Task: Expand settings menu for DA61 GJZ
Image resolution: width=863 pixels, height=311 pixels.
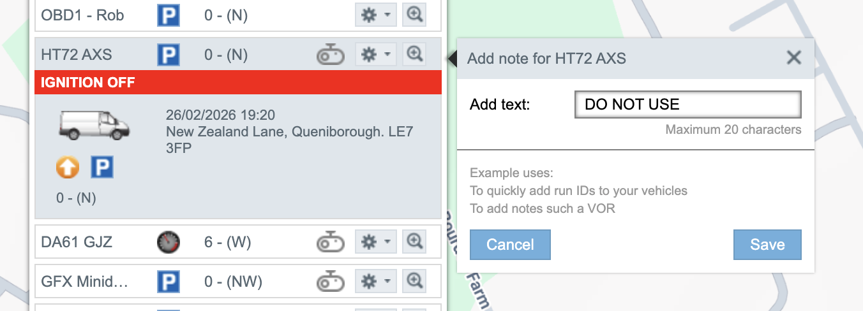Action: coord(376,242)
